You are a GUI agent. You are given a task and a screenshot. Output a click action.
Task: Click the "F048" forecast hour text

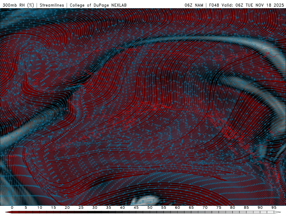point(214,5)
